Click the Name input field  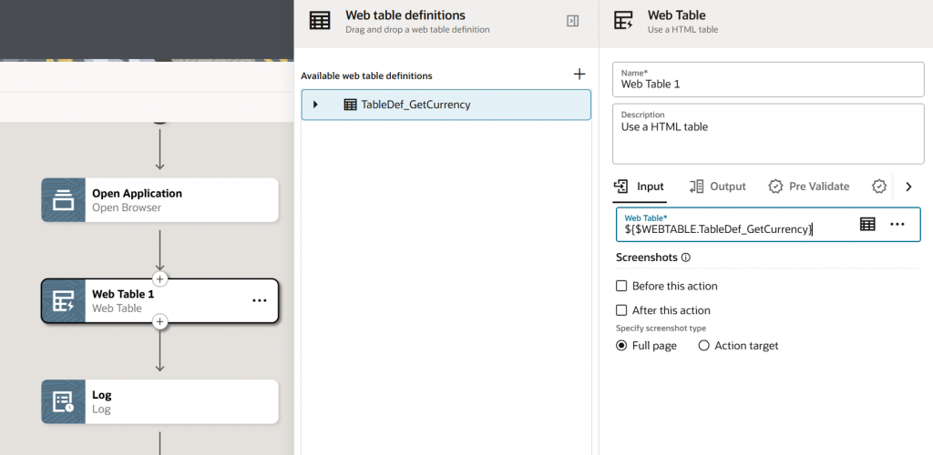[768, 84]
